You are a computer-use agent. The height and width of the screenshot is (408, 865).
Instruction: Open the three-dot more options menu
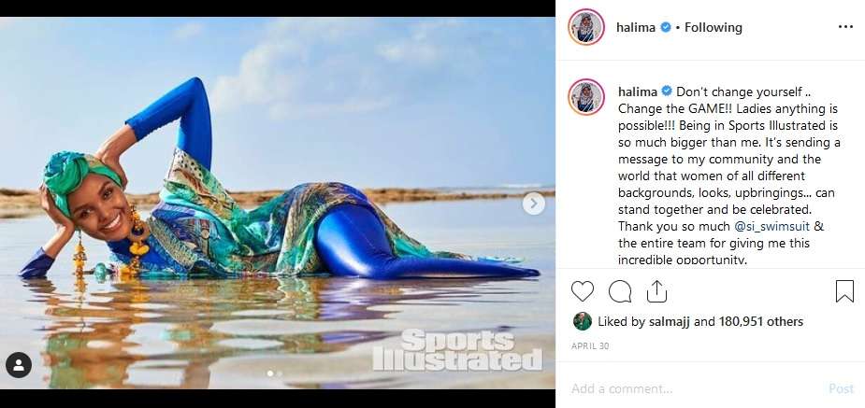pos(845,27)
